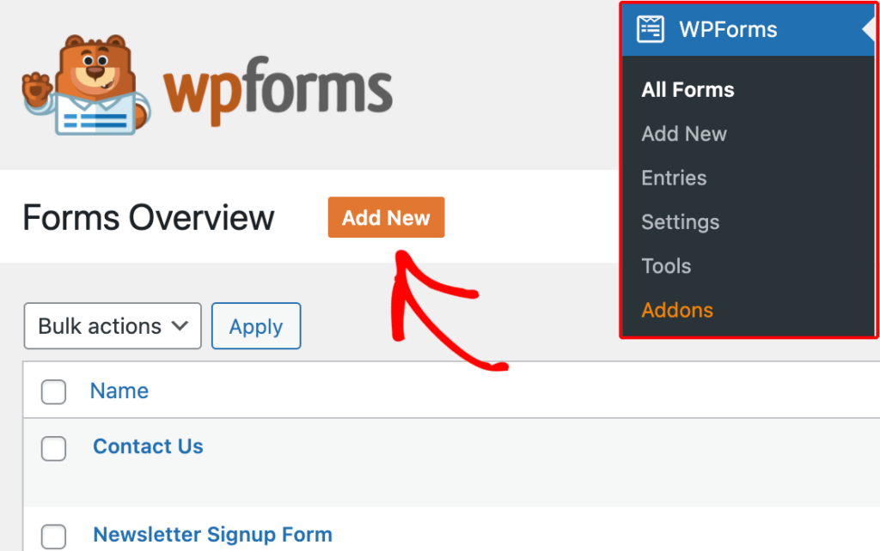Viewport: 880px width, 551px height.
Task: Sort forms by the Name column
Action: click(x=119, y=391)
